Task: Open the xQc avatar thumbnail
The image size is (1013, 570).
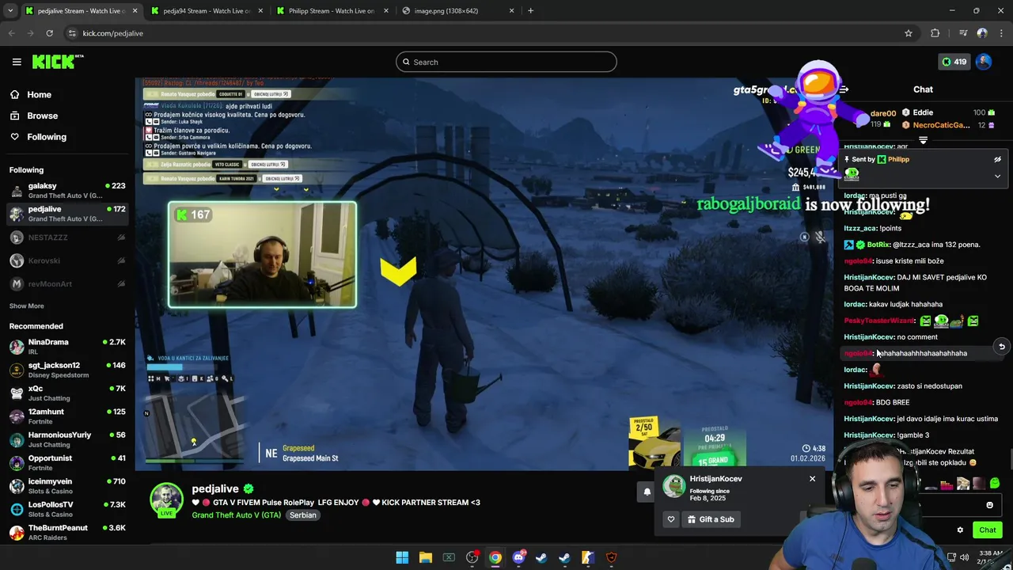Action: (17, 393)
